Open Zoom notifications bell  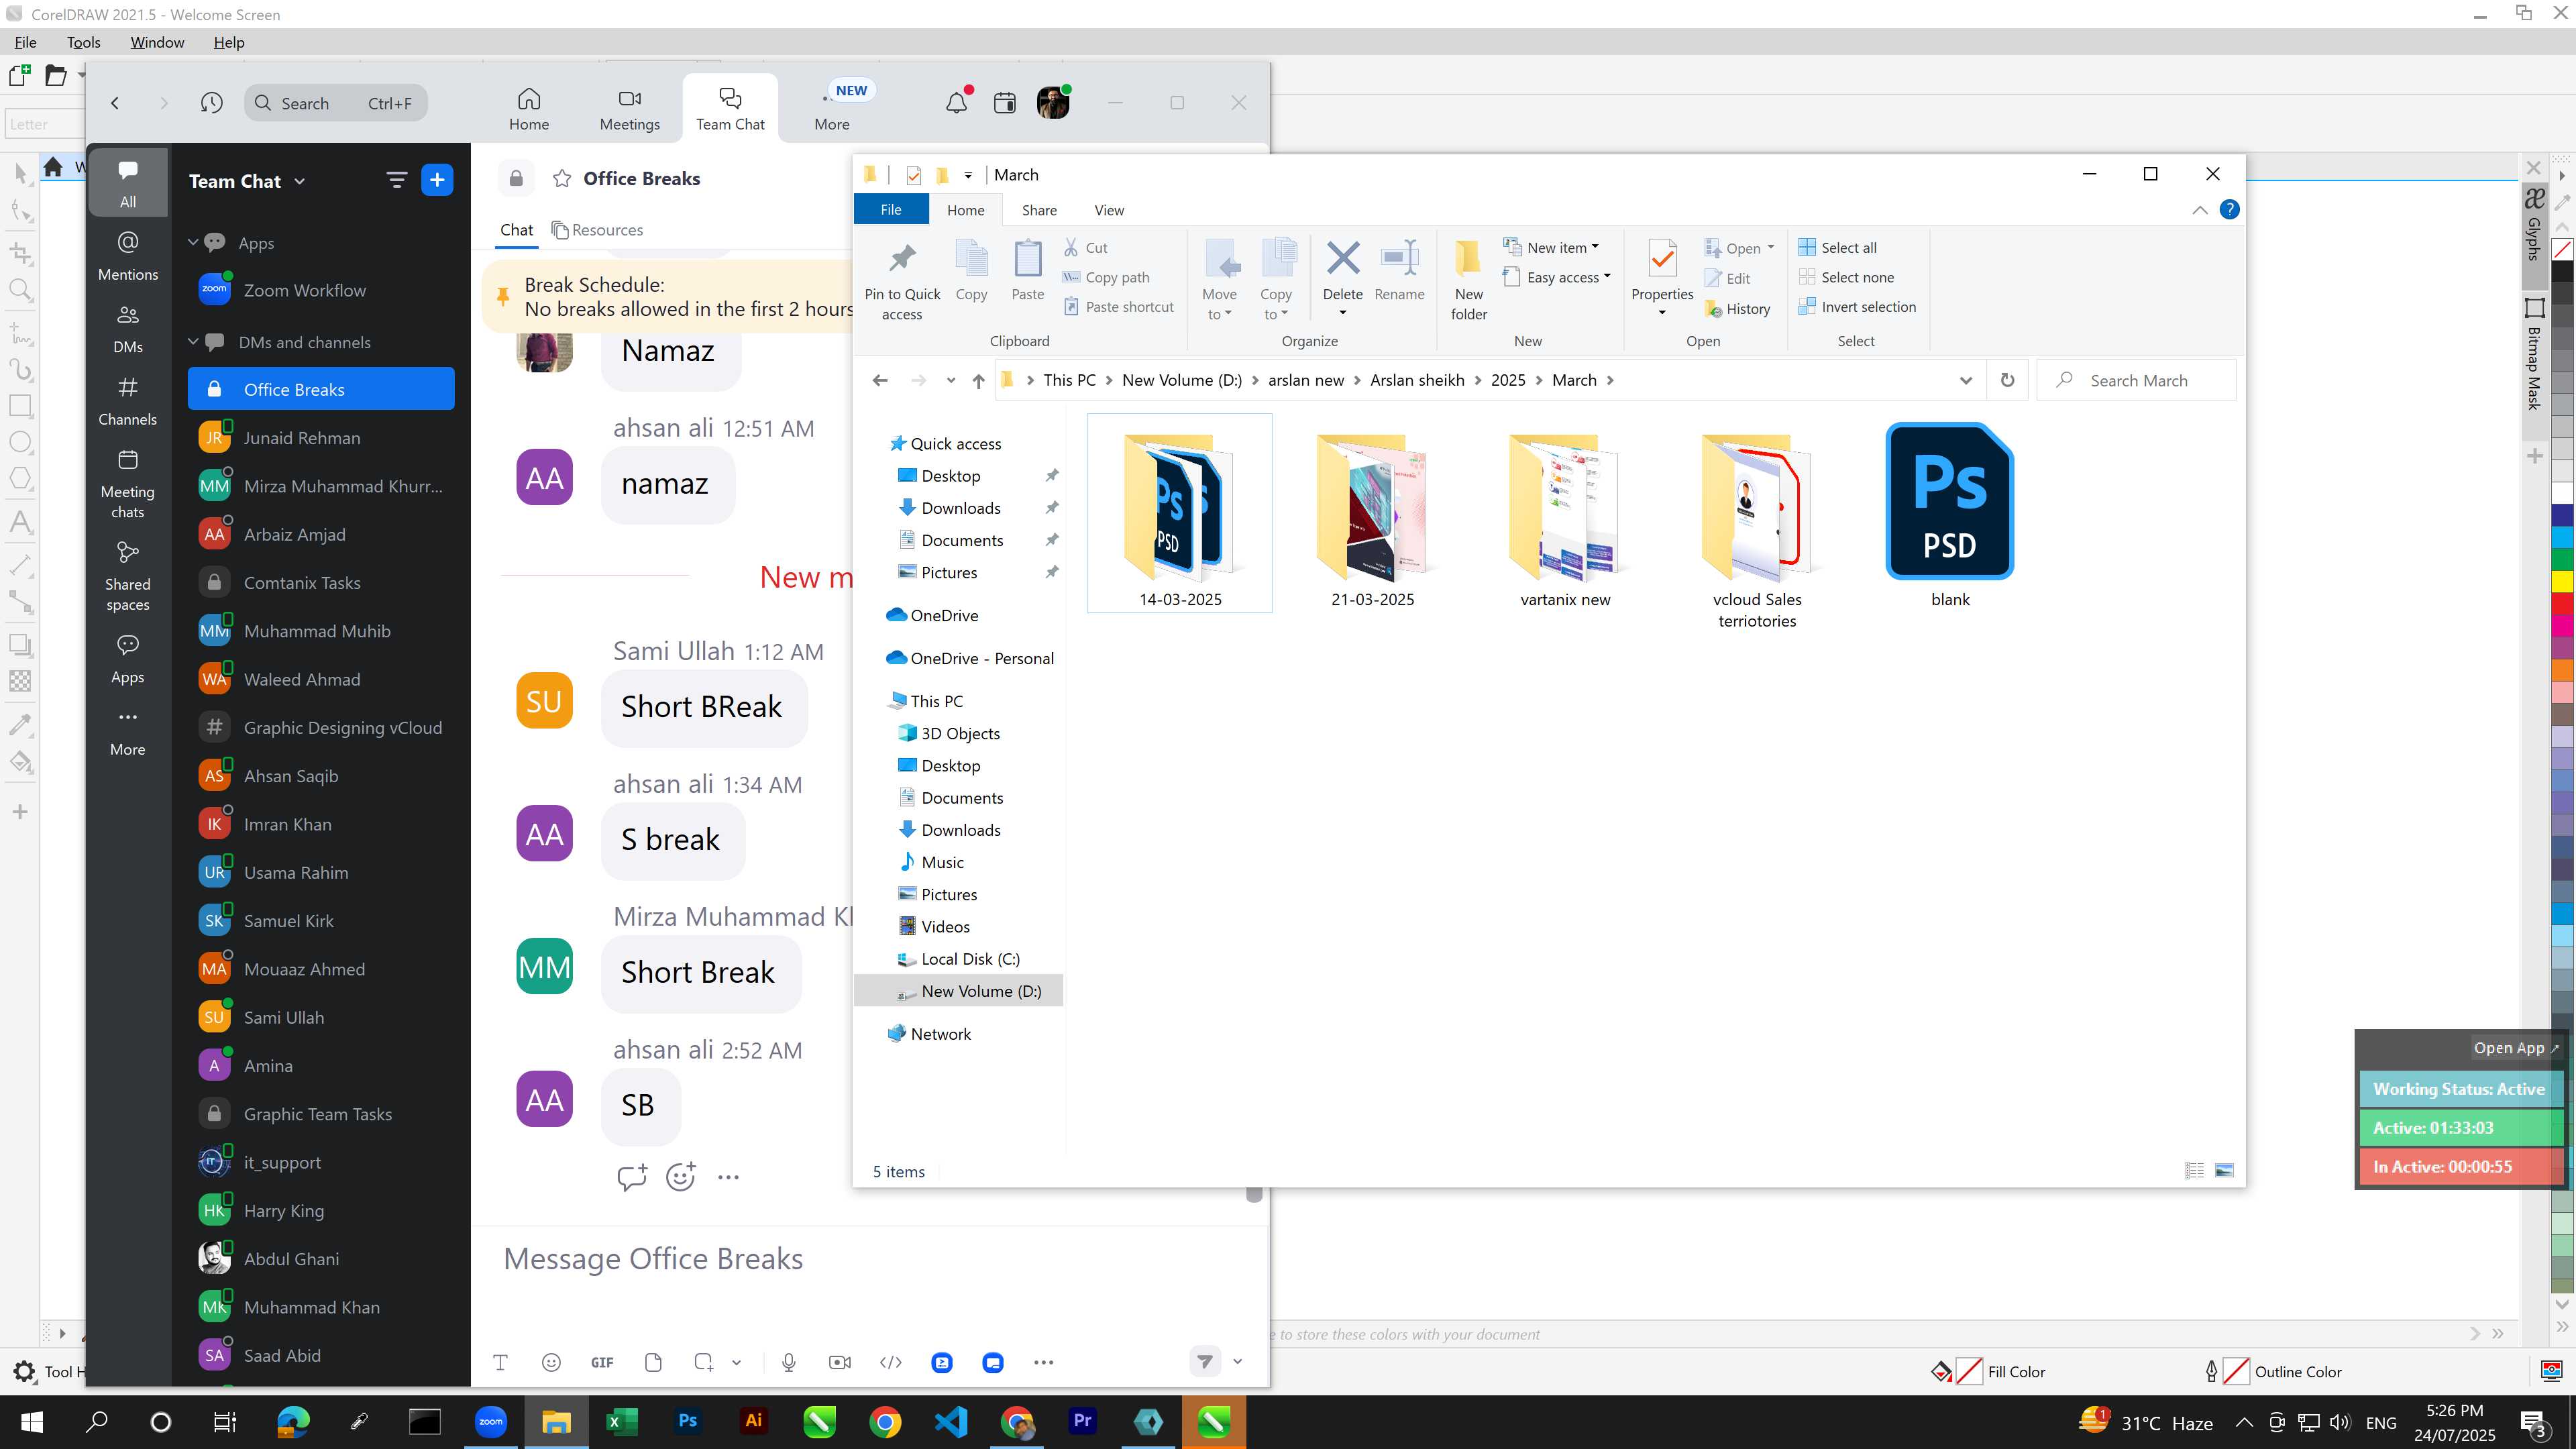[956, 103]
